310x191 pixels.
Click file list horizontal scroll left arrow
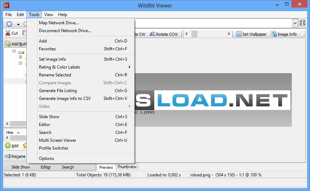point(7,137)
